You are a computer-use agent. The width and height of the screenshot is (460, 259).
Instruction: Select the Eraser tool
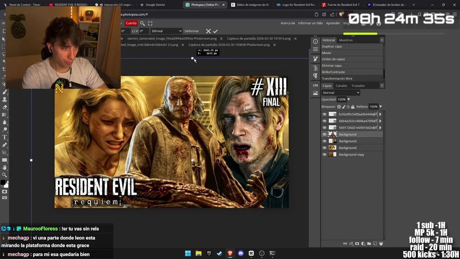tap(4, 107)
